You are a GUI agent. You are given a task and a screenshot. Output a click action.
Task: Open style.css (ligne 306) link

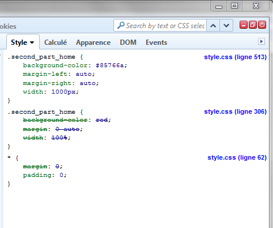(x=235, y=111)
